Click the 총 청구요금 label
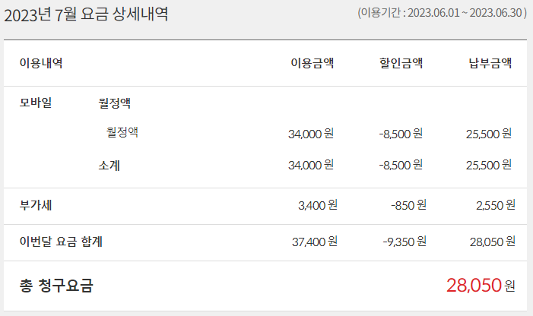 point(56,286)
